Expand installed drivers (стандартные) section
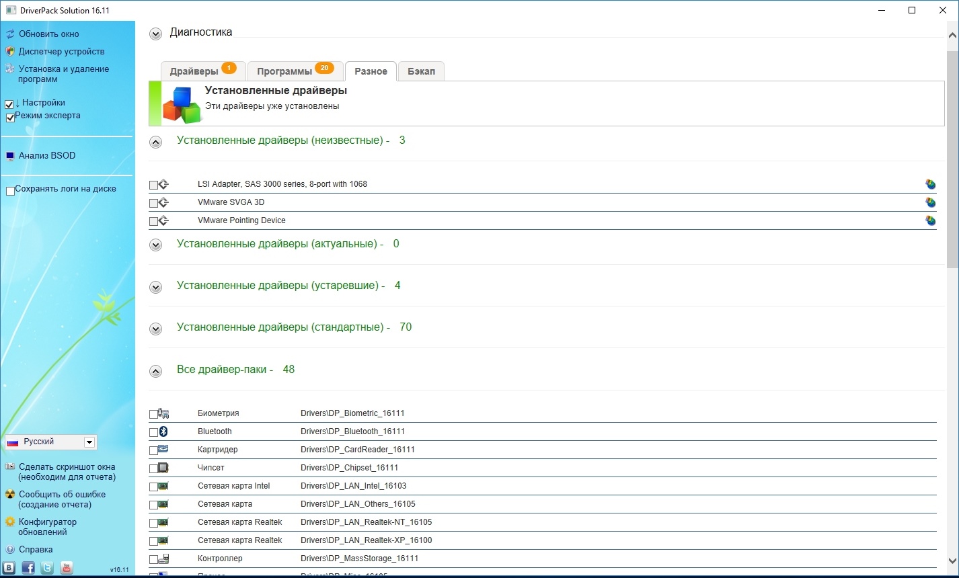Image resolution: width=959 pixels, height=578 pixels. 155,329
